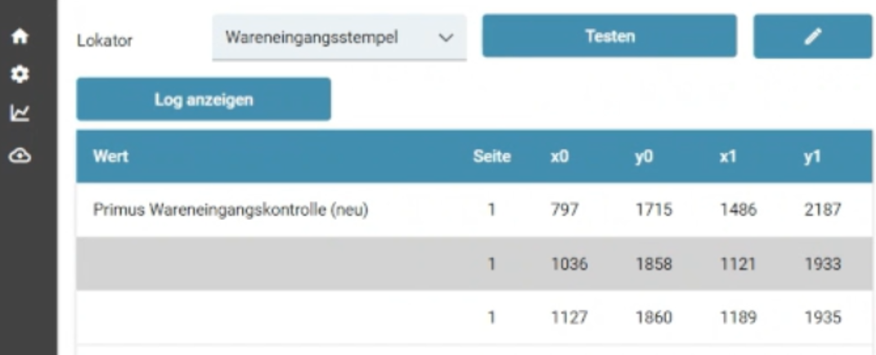Click the Lokator label
This screenshot has width=876, height=355.
104,40
